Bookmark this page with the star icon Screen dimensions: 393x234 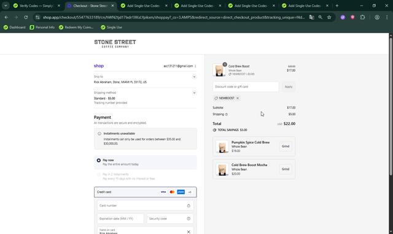[329, 17]
